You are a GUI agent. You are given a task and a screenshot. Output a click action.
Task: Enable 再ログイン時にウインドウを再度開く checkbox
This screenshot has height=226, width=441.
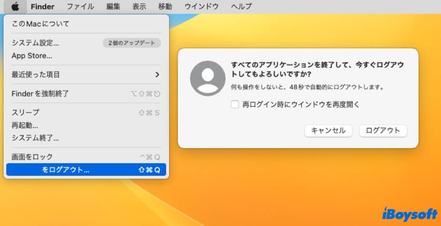[x=235, y=105]
